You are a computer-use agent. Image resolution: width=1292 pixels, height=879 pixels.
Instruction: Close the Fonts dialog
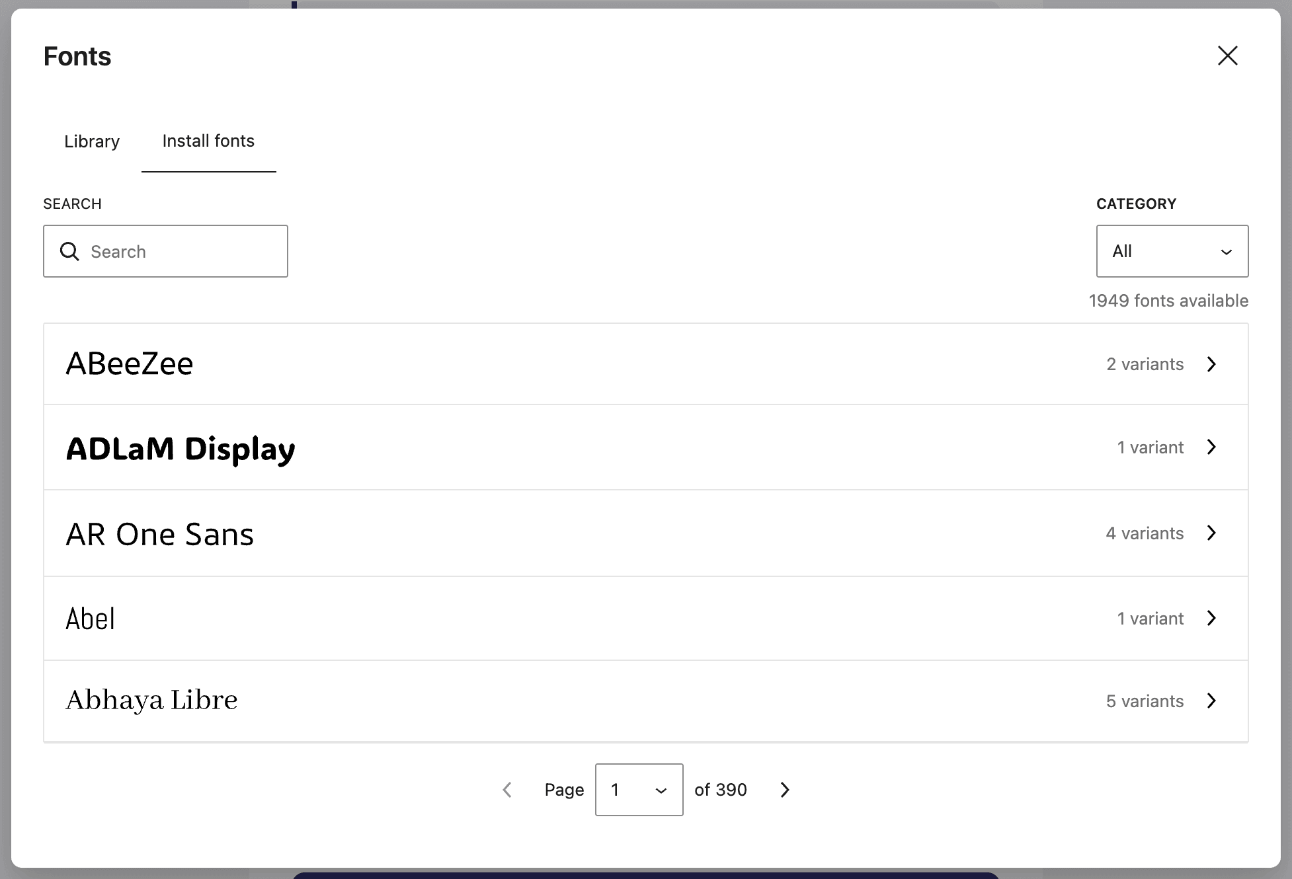tap(1227, 56)
